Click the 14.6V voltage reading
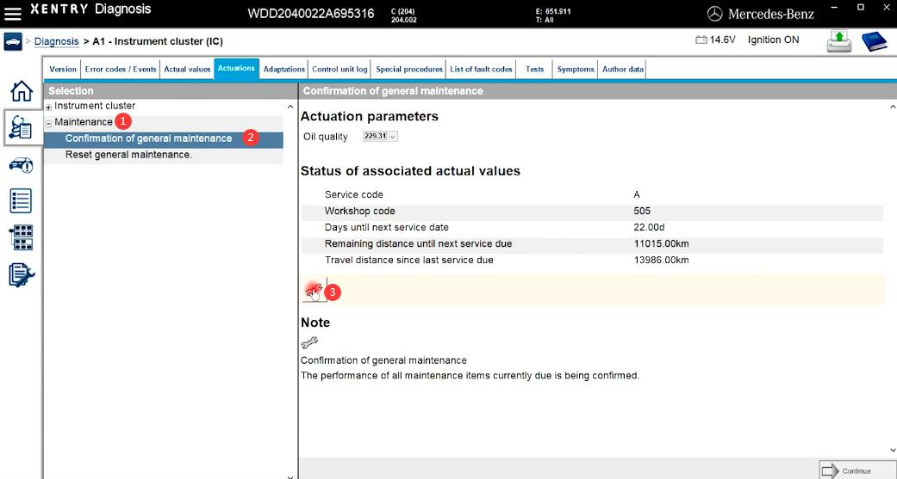The image size is (897, 479). click(x=723, y=40)
